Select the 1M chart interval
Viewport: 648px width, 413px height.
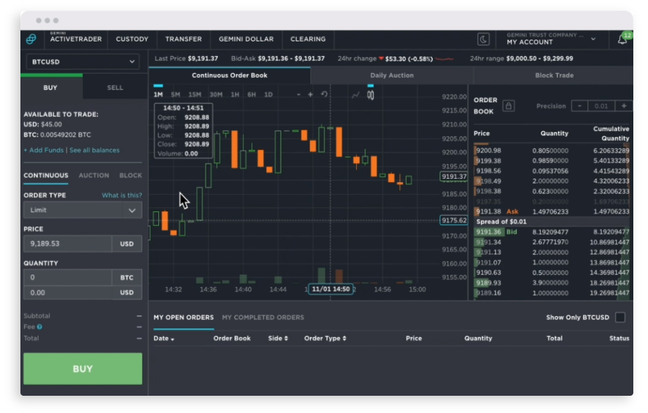pyautogui.click(x=158, y=94)
